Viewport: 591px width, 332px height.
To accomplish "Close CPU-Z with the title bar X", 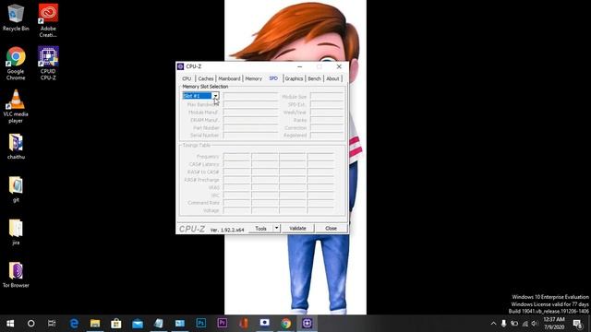I will [339, 66].
